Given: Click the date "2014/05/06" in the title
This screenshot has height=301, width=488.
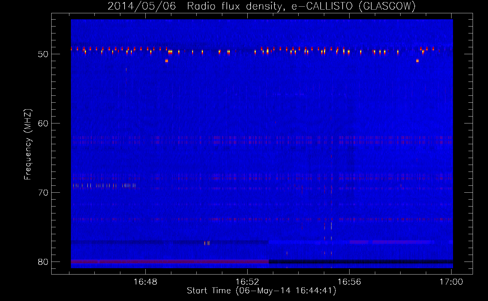Looking at the screenshot, I should (142, 6).
